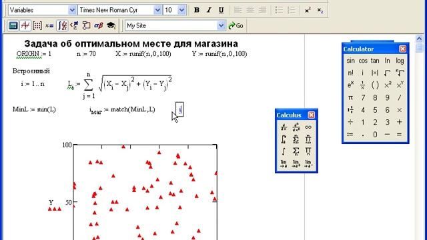Toggle the Calculus toolbar button
Screen dimensions: 427x240
point(62,25)
